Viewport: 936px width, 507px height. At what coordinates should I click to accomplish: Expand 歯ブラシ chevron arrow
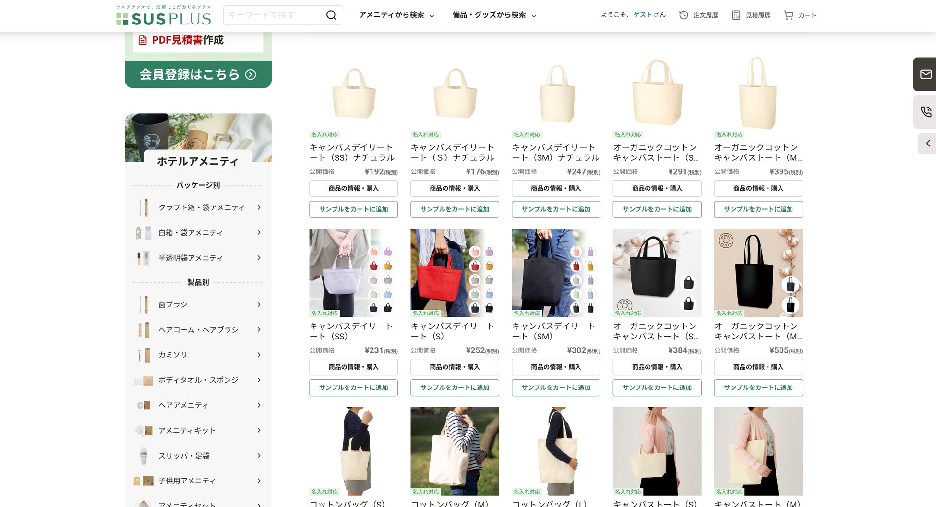pyautogui.click(x=259, y=304)
